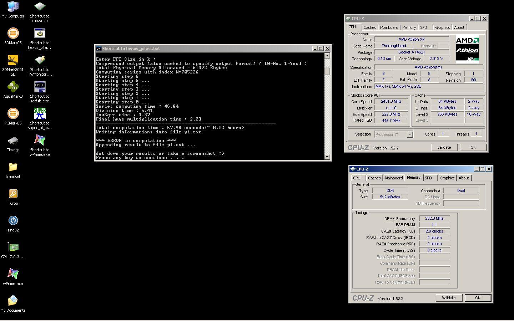This screenshot has height=321, width=514.
Task: Open the Shortcut to cpuz.exe icon
Action: pos(40,7)
